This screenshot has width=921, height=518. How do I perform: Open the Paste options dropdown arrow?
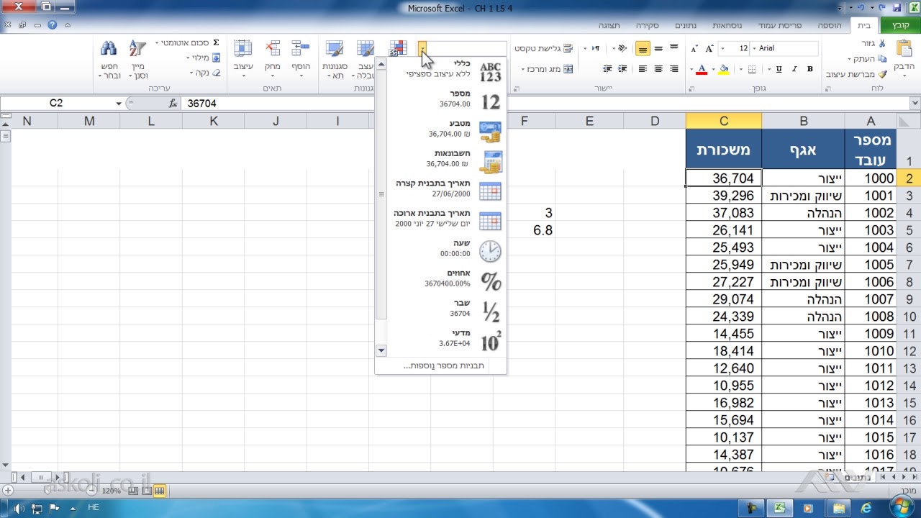pos(904,76)
